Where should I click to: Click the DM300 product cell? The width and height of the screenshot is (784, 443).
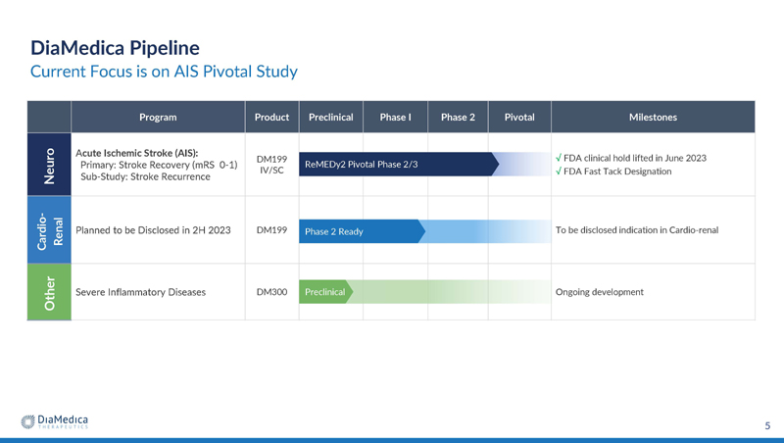tap(272, 292)
